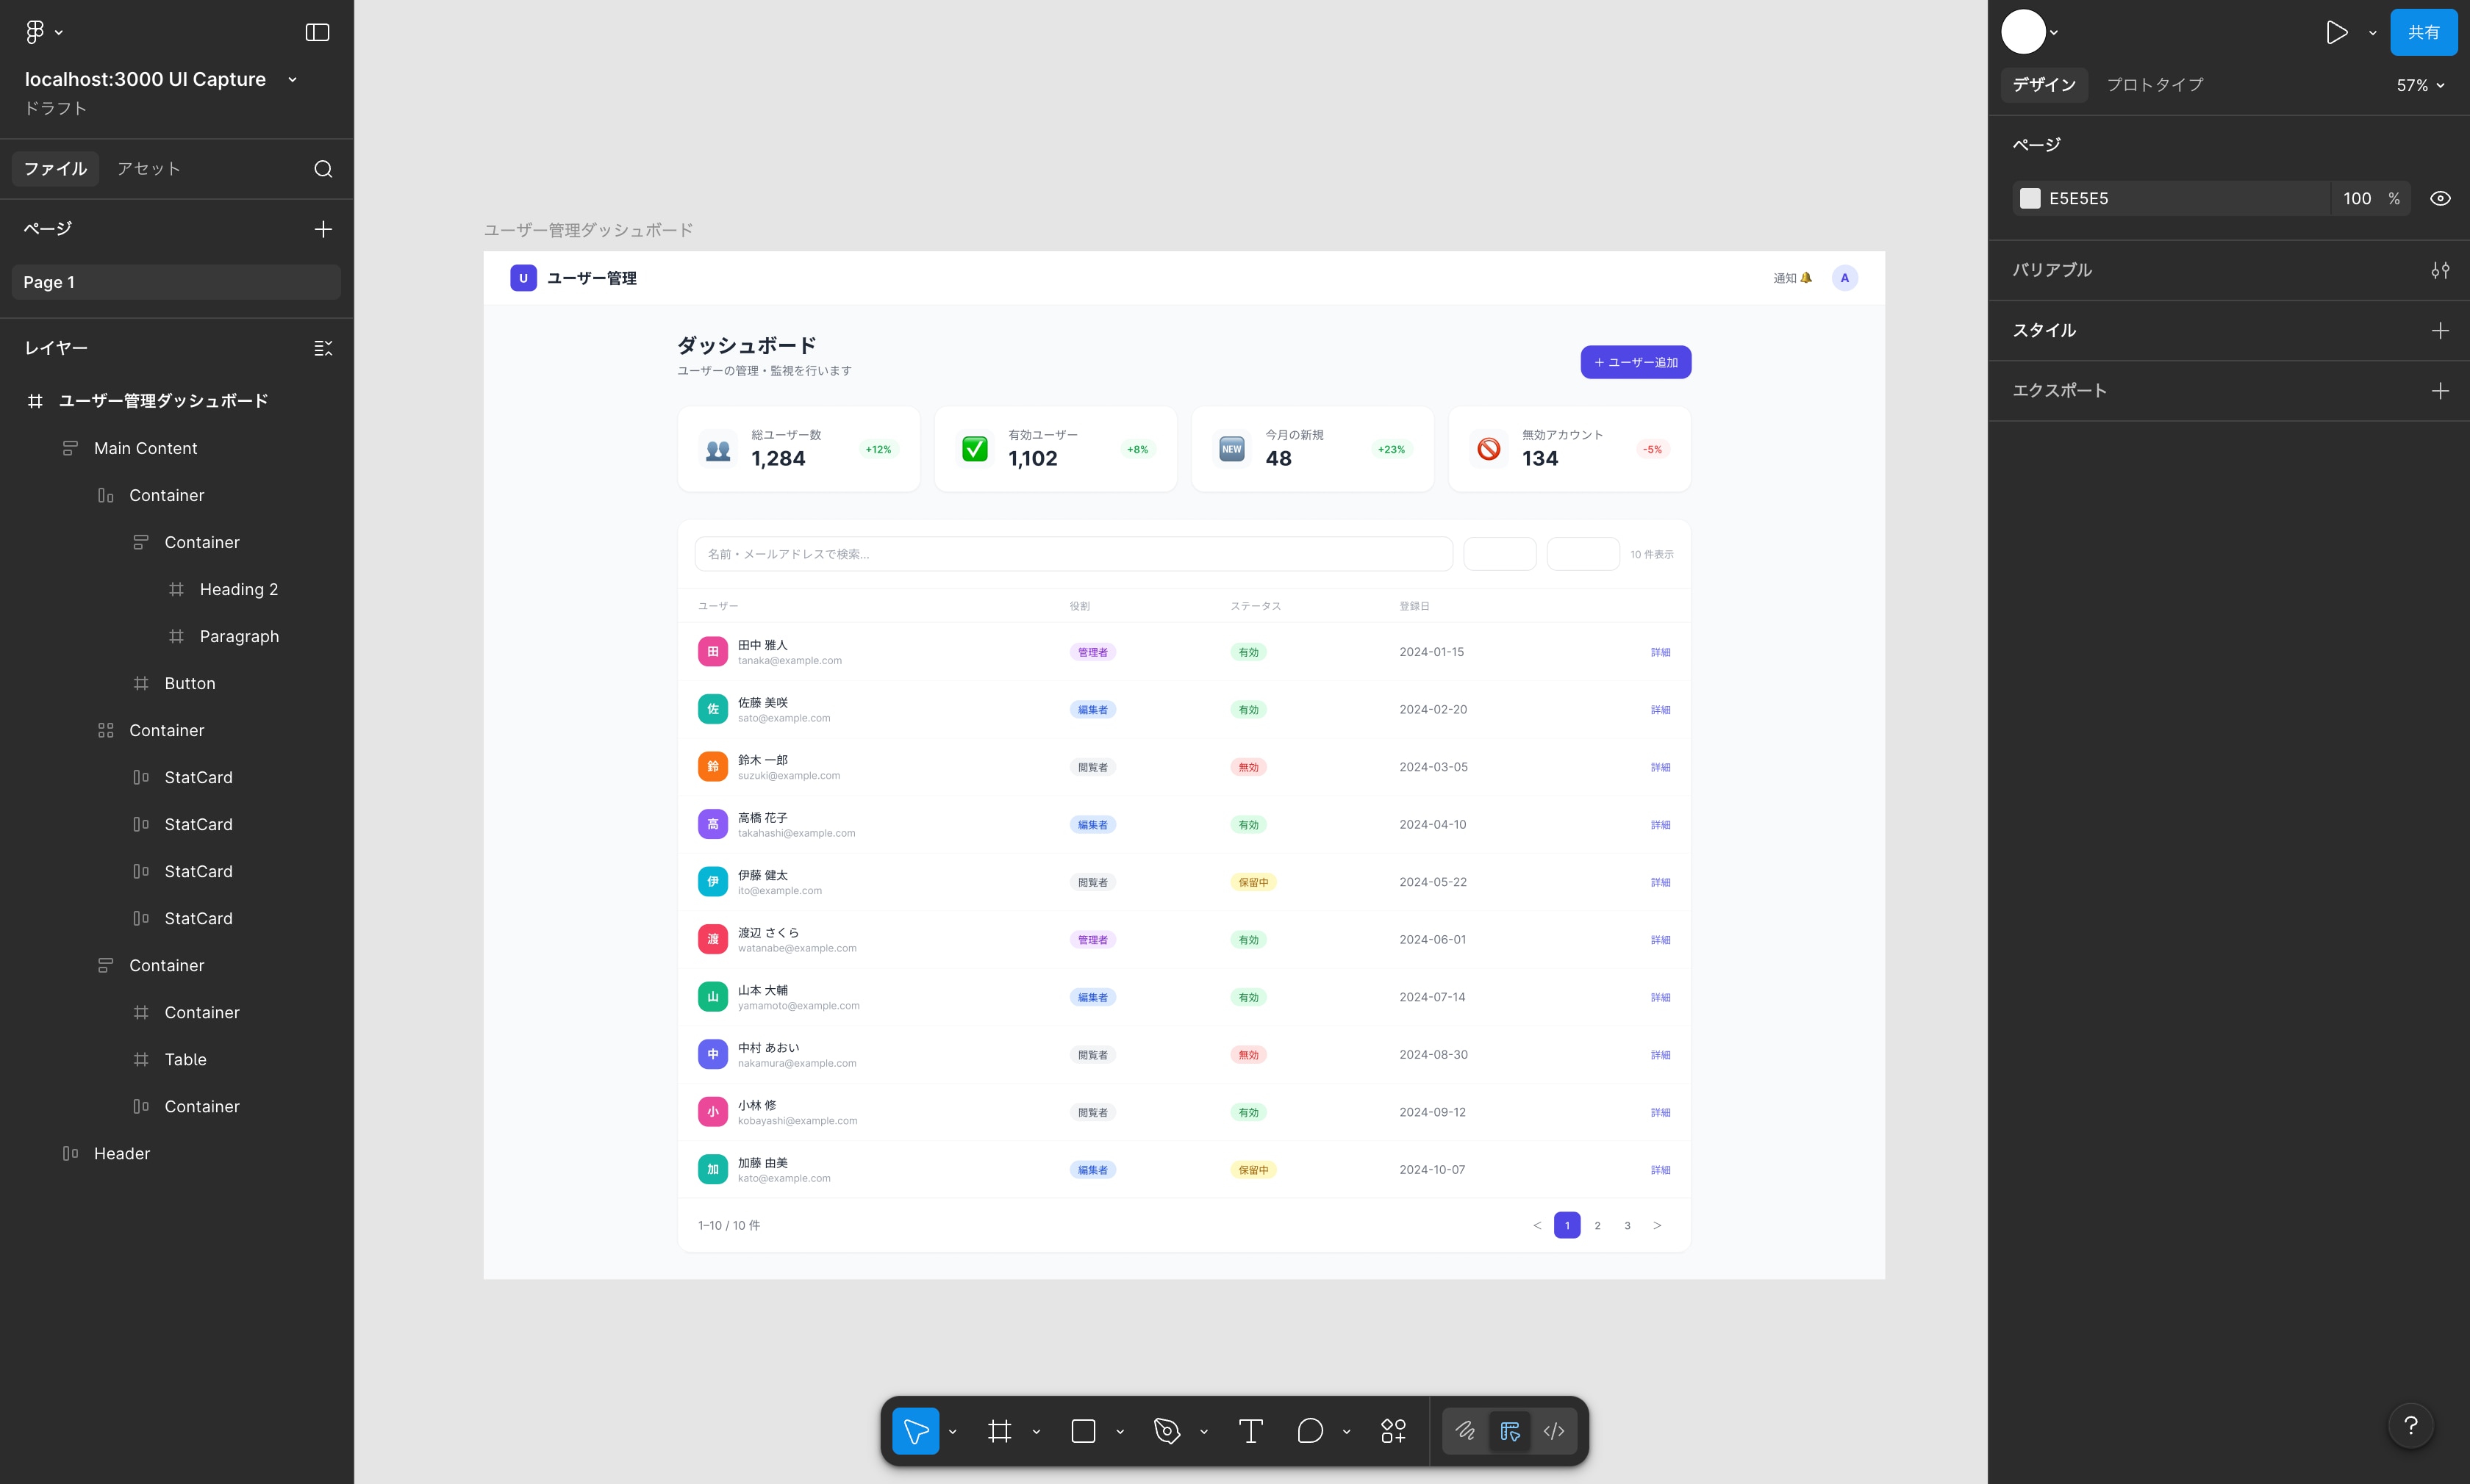Open variables settings icon
Viewport: 2470px width, 1484px height.
point(2440,270)
